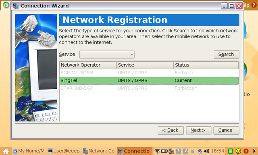Click the yellow smiley taskbar icon

[238, 151]
